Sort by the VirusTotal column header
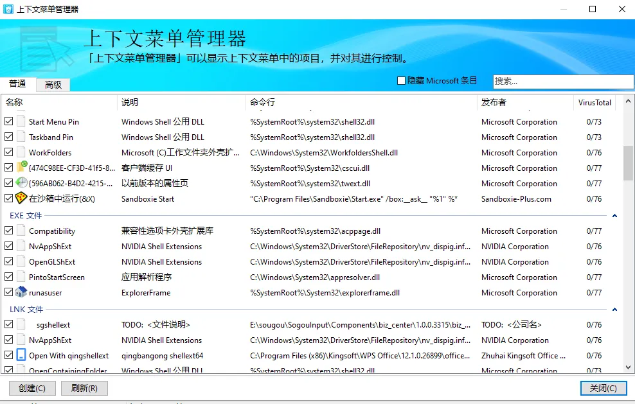The image size is (635, 404). [595, 102]
